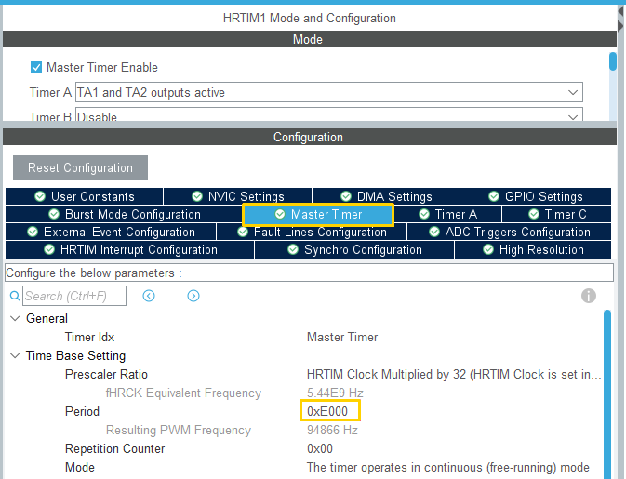Screen dimensions: 626x479
Task: Click the parameter info icon
Action: (x=589, y=296)
